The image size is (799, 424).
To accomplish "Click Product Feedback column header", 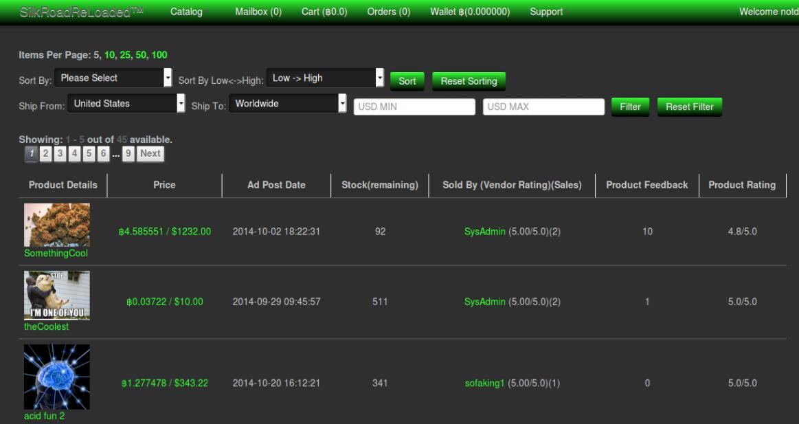I will tap(647, 185).
